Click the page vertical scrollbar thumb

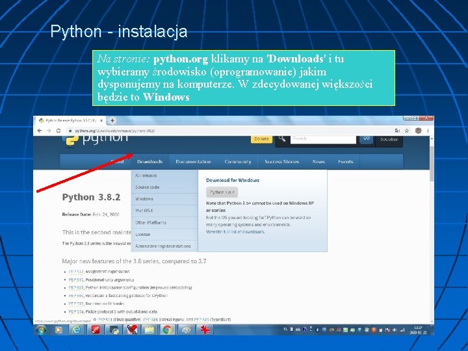(x=432, y=164)
